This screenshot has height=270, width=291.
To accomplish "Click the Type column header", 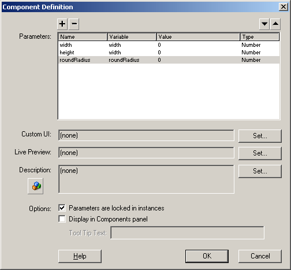I will (259, 36).
